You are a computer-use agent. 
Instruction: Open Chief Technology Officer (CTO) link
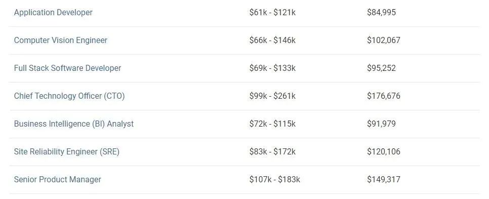(69, 96)
